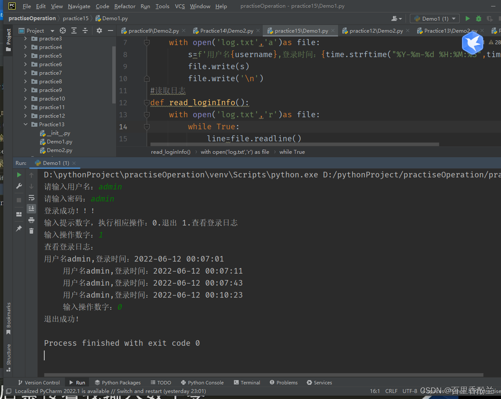This screenshot has width=501, height=399.
Task: Open Problems tool window
Action: [283, 382]
